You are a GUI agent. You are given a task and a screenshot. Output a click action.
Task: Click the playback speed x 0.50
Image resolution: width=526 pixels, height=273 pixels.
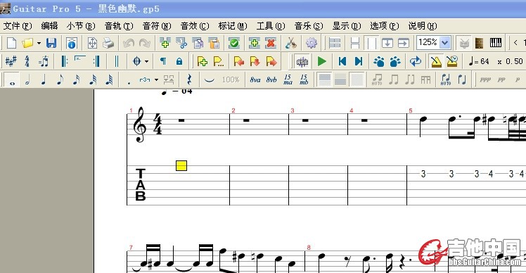510,61
